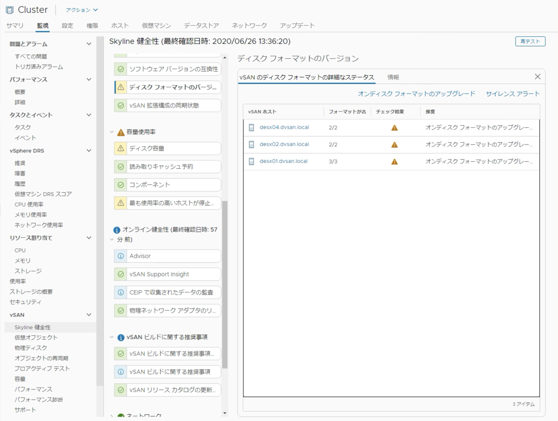Click green check icon of vSAN Support Insight
The height and width of the screenshot is (421, 558).
[121, 274]
